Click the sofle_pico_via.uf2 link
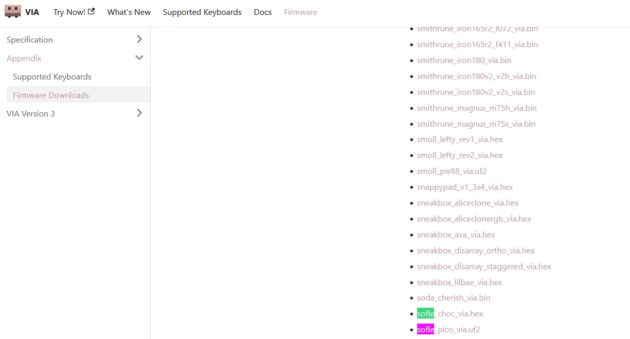 click(448, 330)
